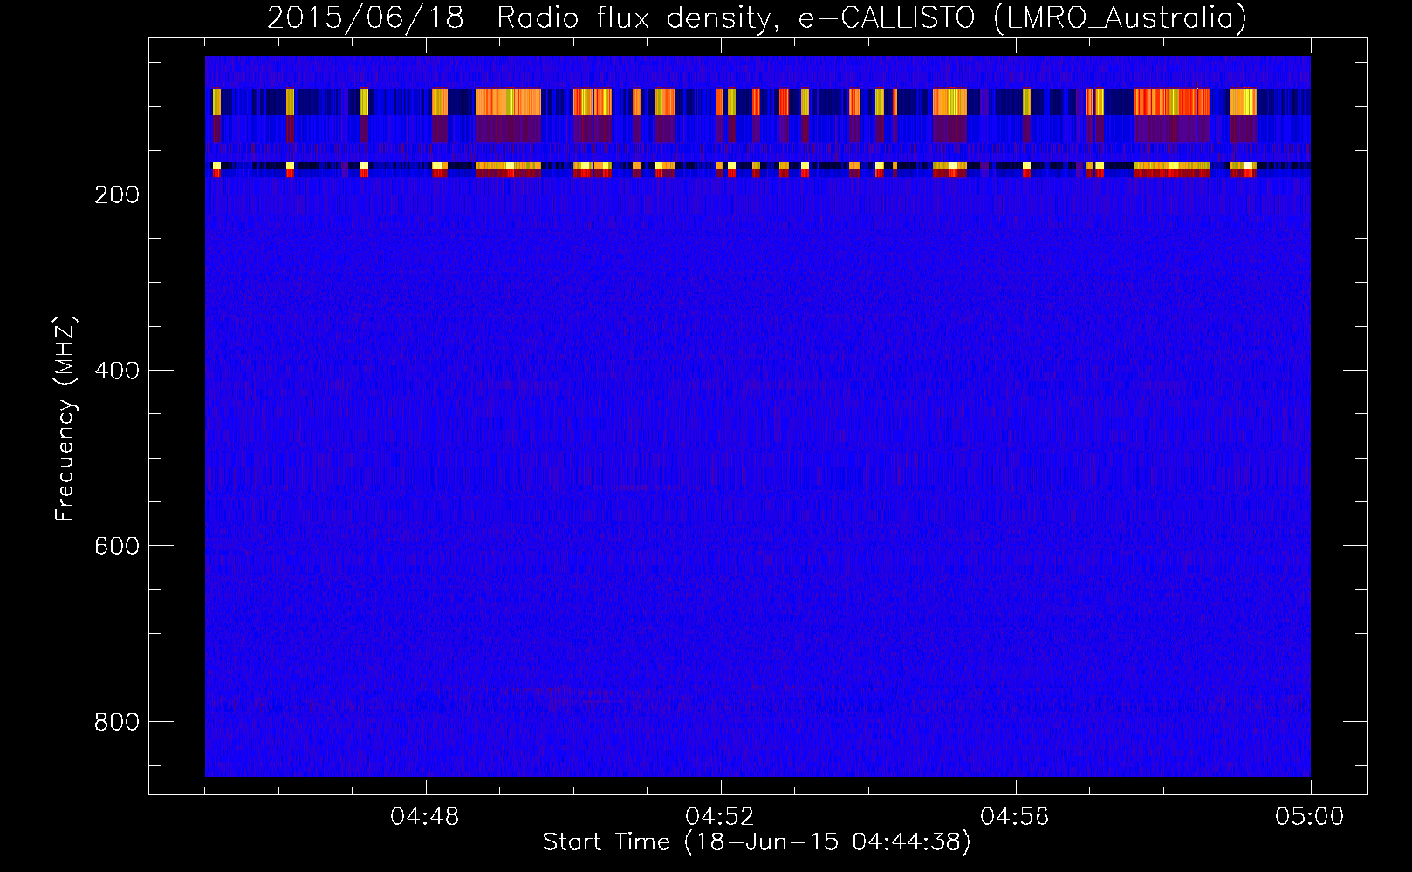The height and width of the screenshot is (872, 1412).
Task: Select the 'Frequency (MHZ)' axis label
Action: point(65,419)
